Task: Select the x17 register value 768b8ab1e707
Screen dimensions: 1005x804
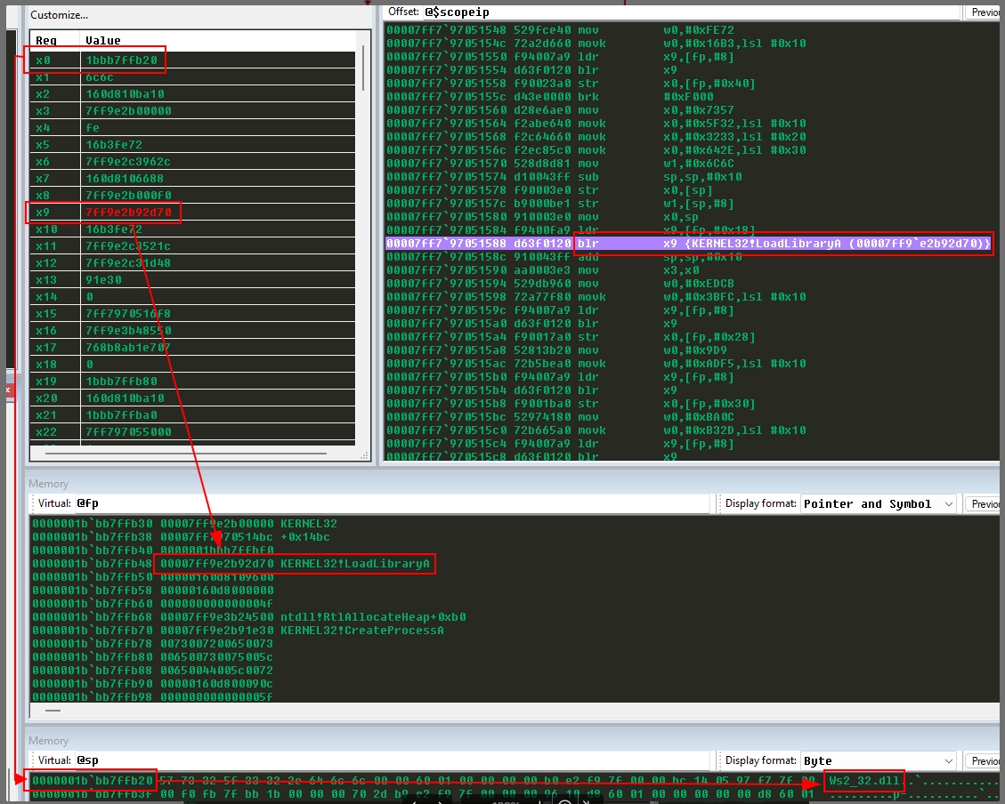Action: point(128,348)
